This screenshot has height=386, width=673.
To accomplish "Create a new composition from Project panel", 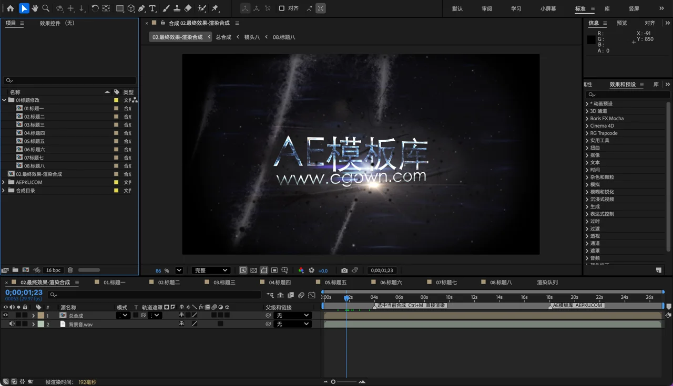I will [26, 270].
